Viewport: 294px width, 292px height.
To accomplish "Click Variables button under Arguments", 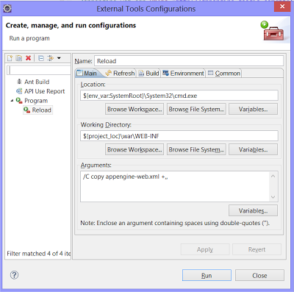I will (253, 210).
